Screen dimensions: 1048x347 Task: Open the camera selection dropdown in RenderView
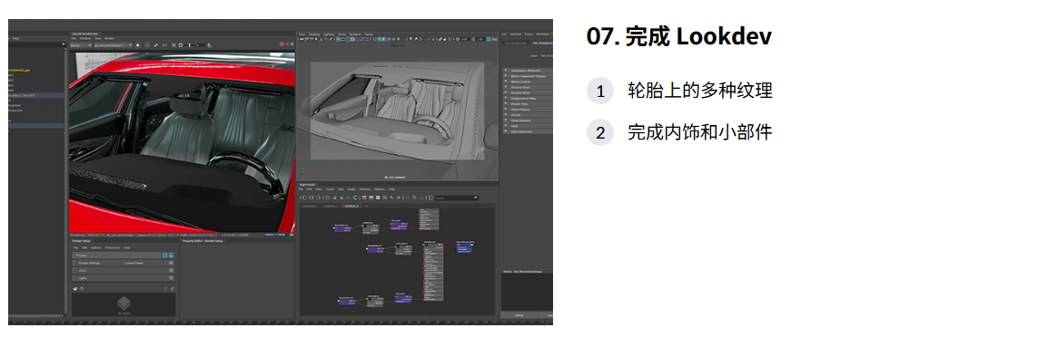click(113, 44)
